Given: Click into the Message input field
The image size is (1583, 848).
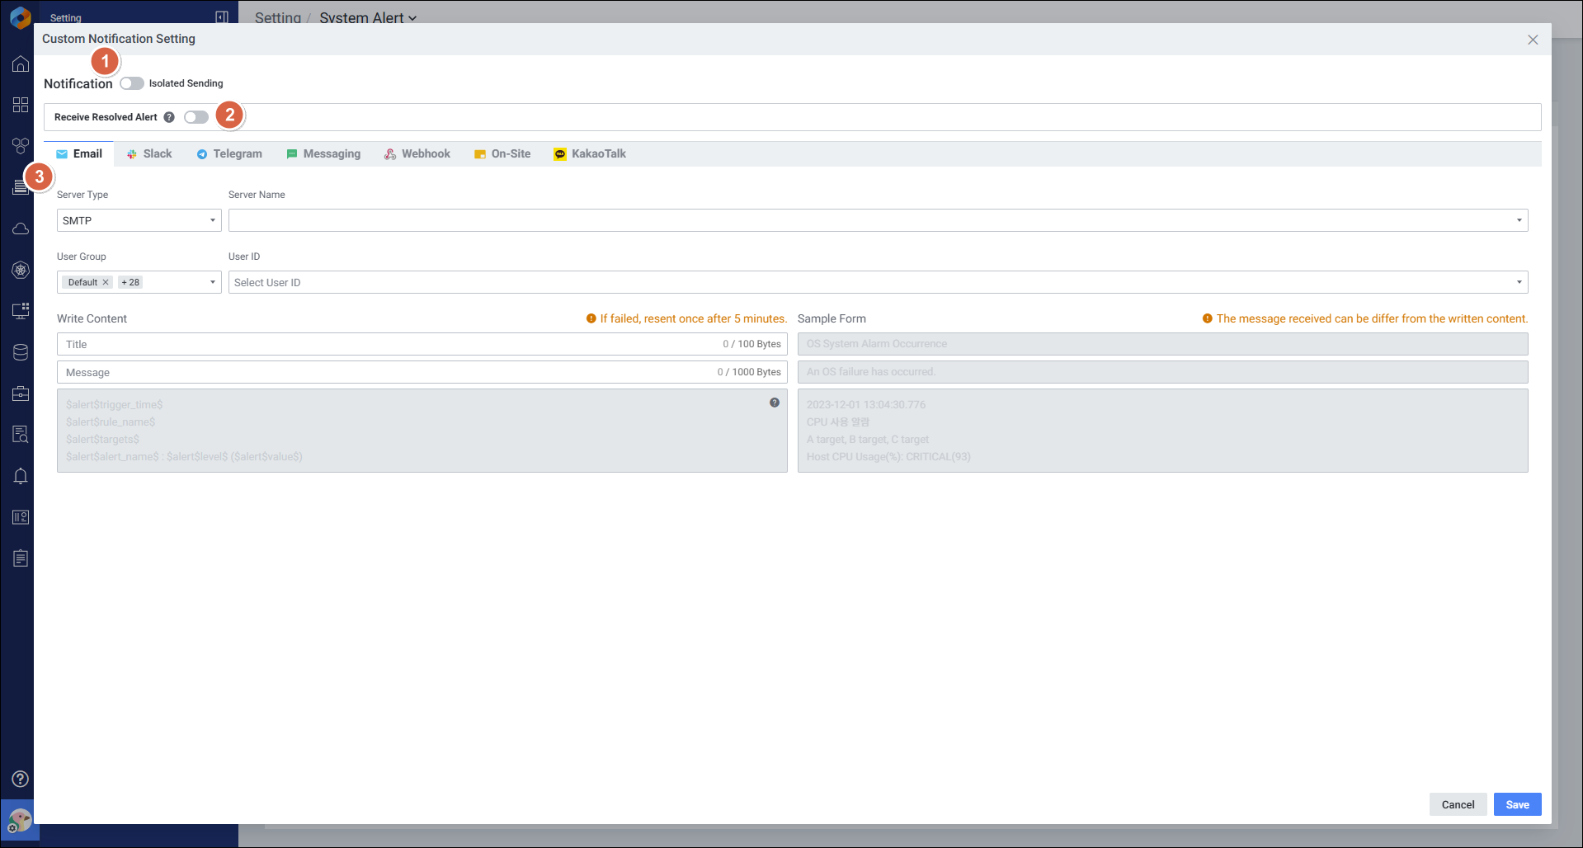Looking at the screenshot, I should tap(388, 372).
